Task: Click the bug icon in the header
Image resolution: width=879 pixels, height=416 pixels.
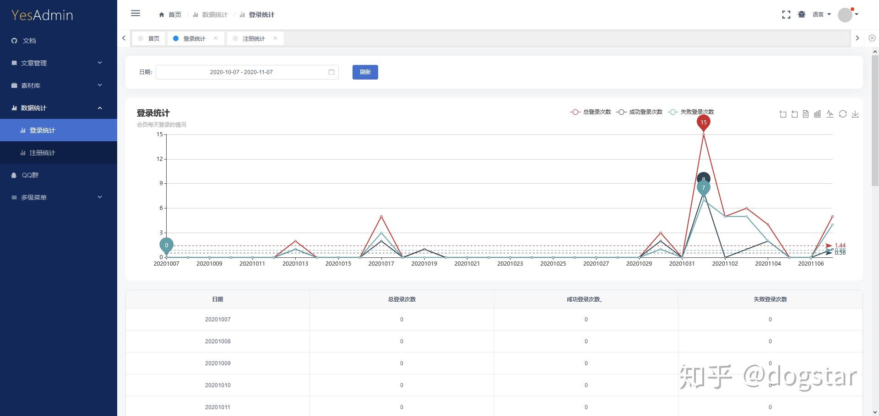Action: [x=802, y=15]
